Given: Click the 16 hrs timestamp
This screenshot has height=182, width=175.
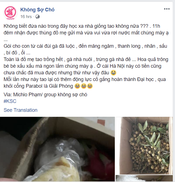Looking at the screenshot, I should point(26,17).
